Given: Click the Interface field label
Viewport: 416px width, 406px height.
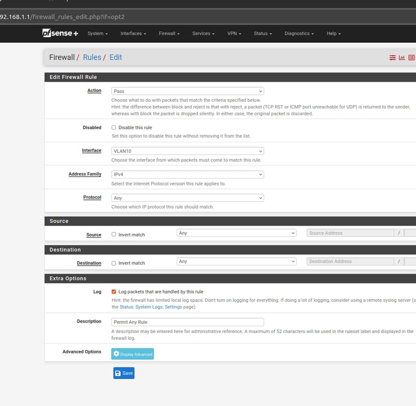Looking at the screenshot, I should (92, 150).
